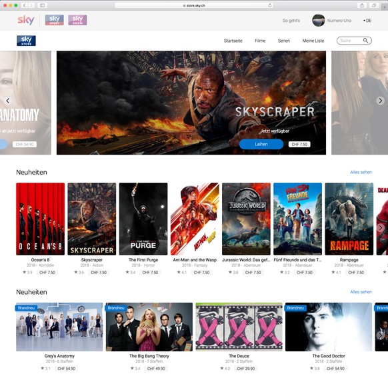388x378 pixels.
Task: Click The Deuce title text
Action: (x=239, y=356)
